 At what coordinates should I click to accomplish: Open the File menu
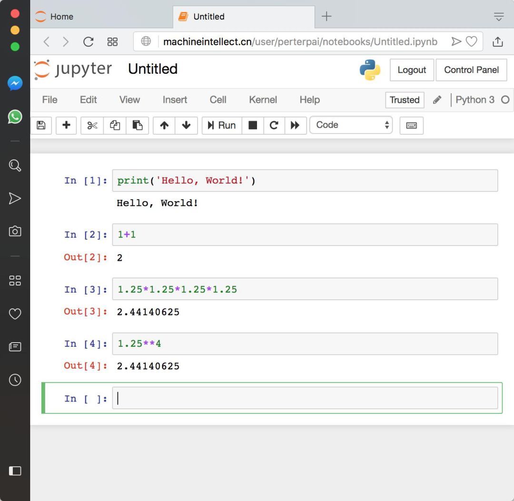[x=49, y=99]
